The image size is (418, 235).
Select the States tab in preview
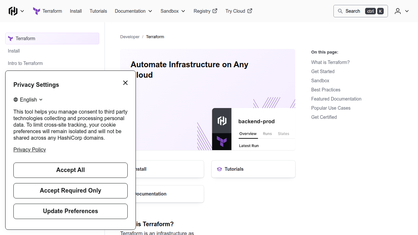coord(283,134)
